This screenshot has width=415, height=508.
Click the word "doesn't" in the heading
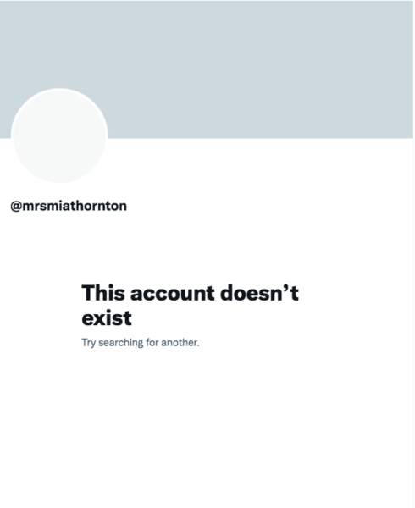tap(259, 293)
